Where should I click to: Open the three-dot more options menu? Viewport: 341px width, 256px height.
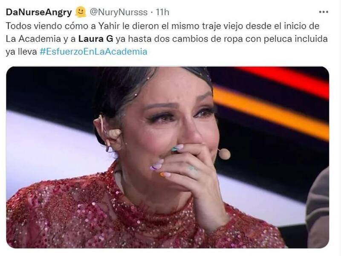coord(324,12)
